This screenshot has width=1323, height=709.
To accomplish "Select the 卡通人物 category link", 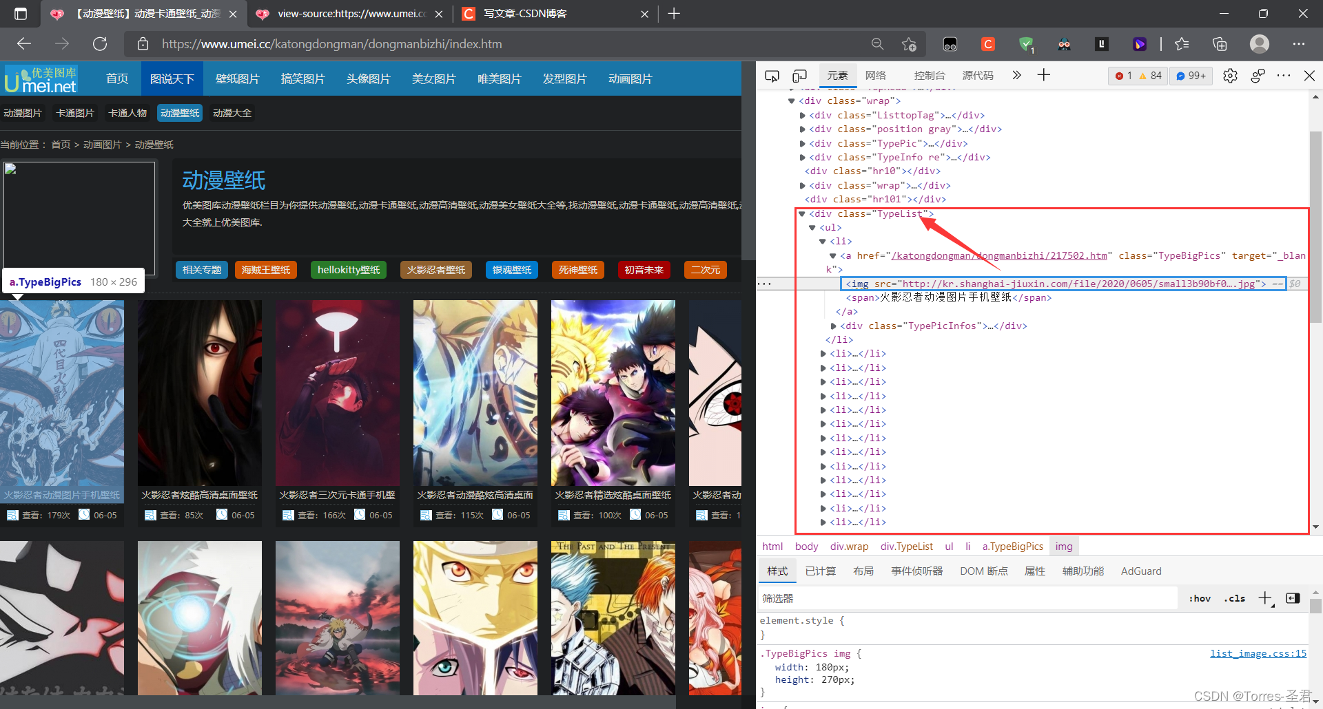I will point(127,113).
